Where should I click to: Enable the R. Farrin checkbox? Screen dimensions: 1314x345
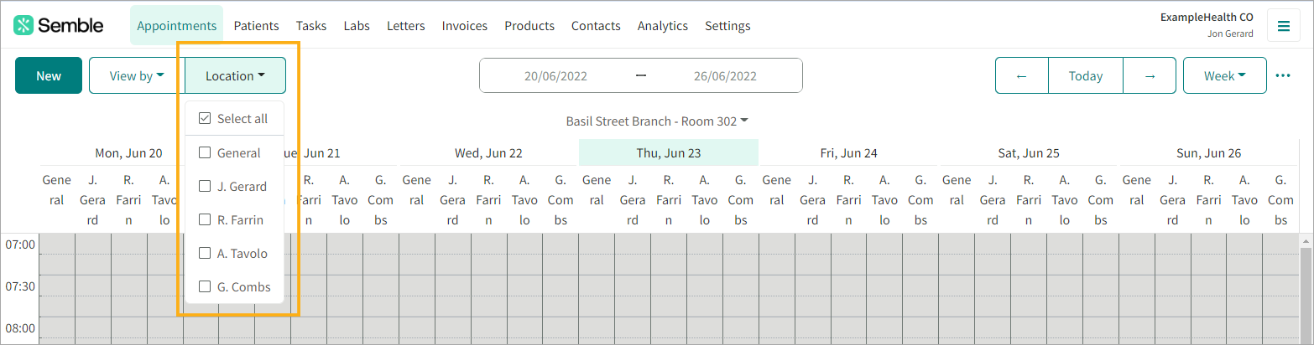click(x=204, y=220)
